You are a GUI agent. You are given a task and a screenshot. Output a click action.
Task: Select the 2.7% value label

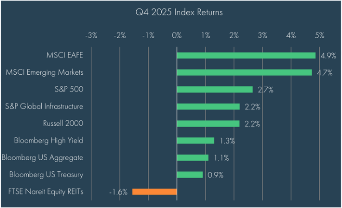click(265, 90)
